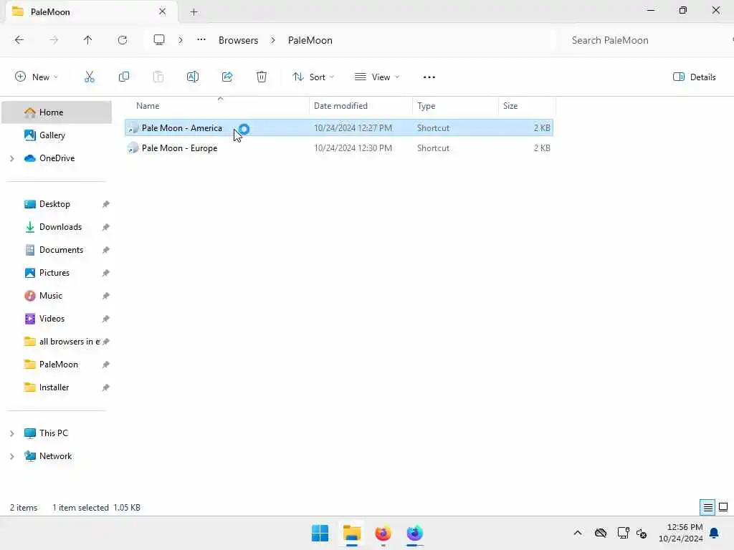Sort by the Date modified column
Image resolution: width=734 pixels, height=550 pixels.
pos(340,106)
